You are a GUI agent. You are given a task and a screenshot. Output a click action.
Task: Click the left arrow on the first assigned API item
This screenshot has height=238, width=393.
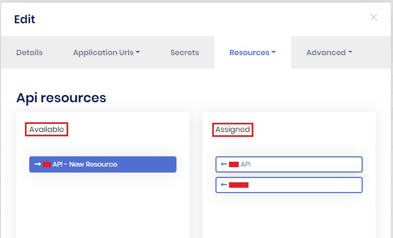tap(224, 164)
